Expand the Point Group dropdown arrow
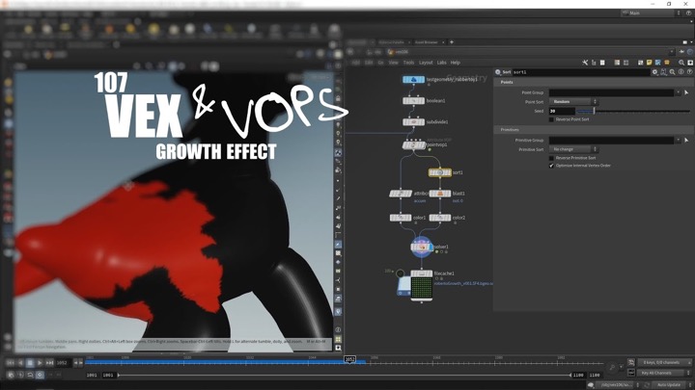This screenshot has width=695, height=390. (678, 92)
